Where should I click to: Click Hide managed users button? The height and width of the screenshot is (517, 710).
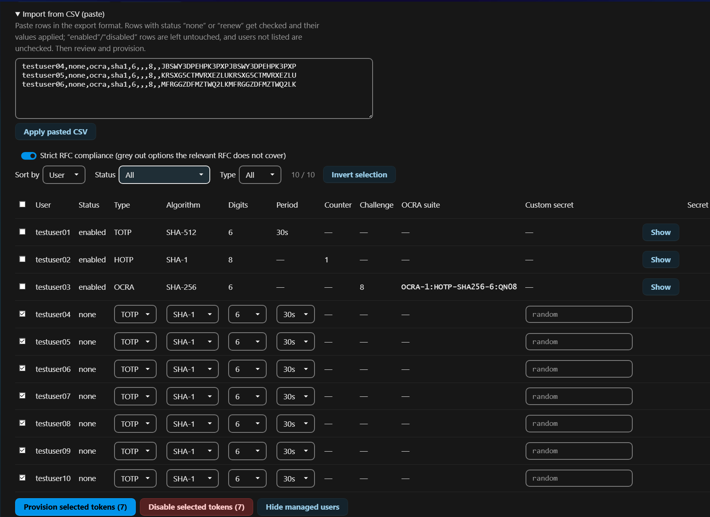303,507
